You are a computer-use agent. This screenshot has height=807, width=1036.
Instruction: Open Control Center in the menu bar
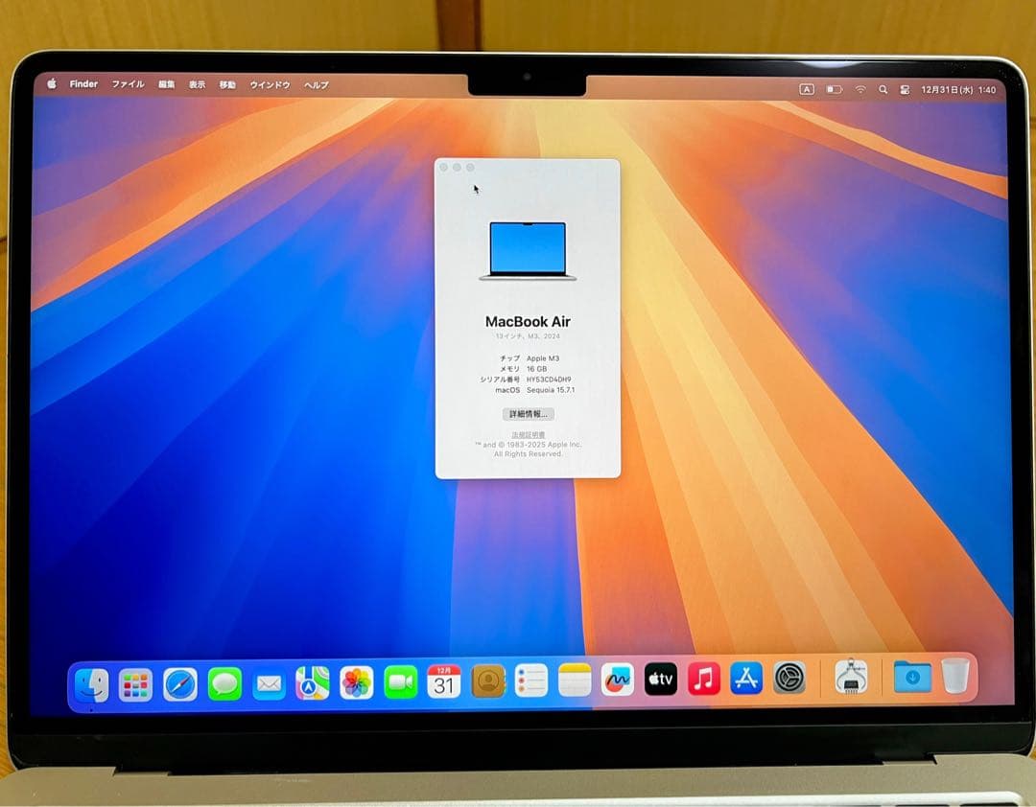(x=904, y=87)
